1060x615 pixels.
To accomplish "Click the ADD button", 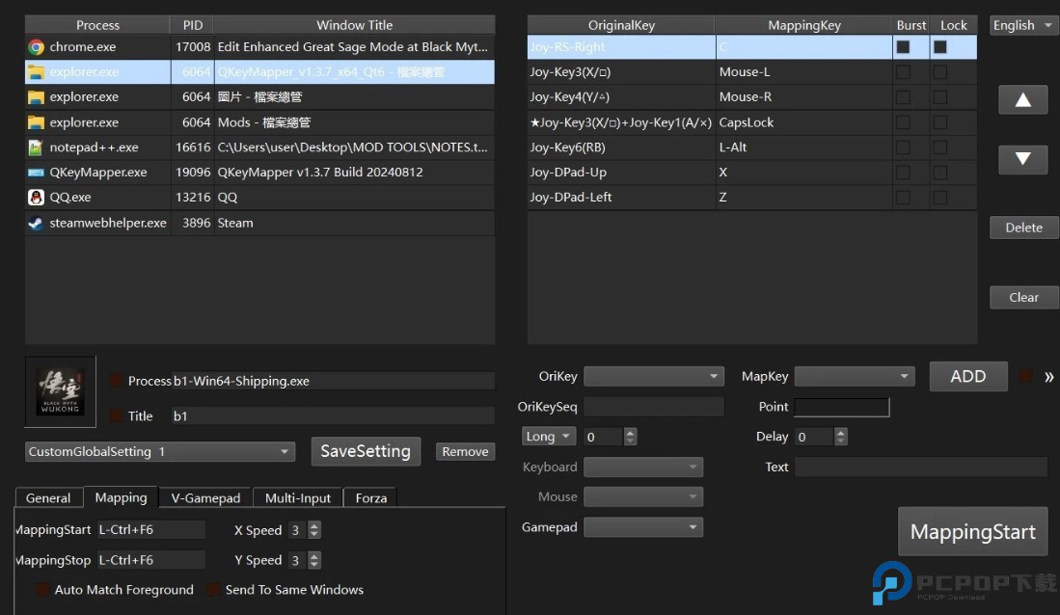I will (x=968, y=377).
